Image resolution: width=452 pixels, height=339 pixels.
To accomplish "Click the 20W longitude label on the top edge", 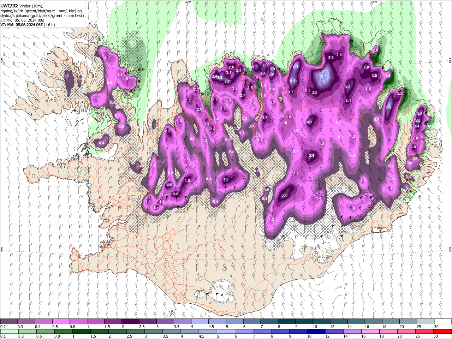I will tap(188, 2).
